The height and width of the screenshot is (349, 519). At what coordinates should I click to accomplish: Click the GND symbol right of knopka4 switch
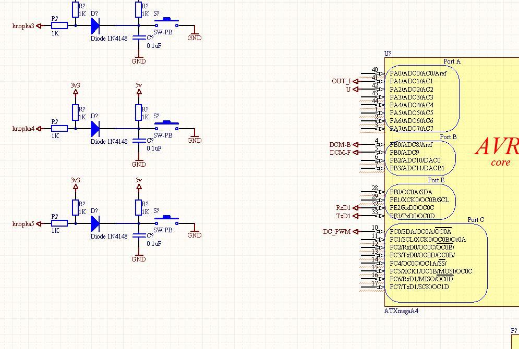point(194,138)
